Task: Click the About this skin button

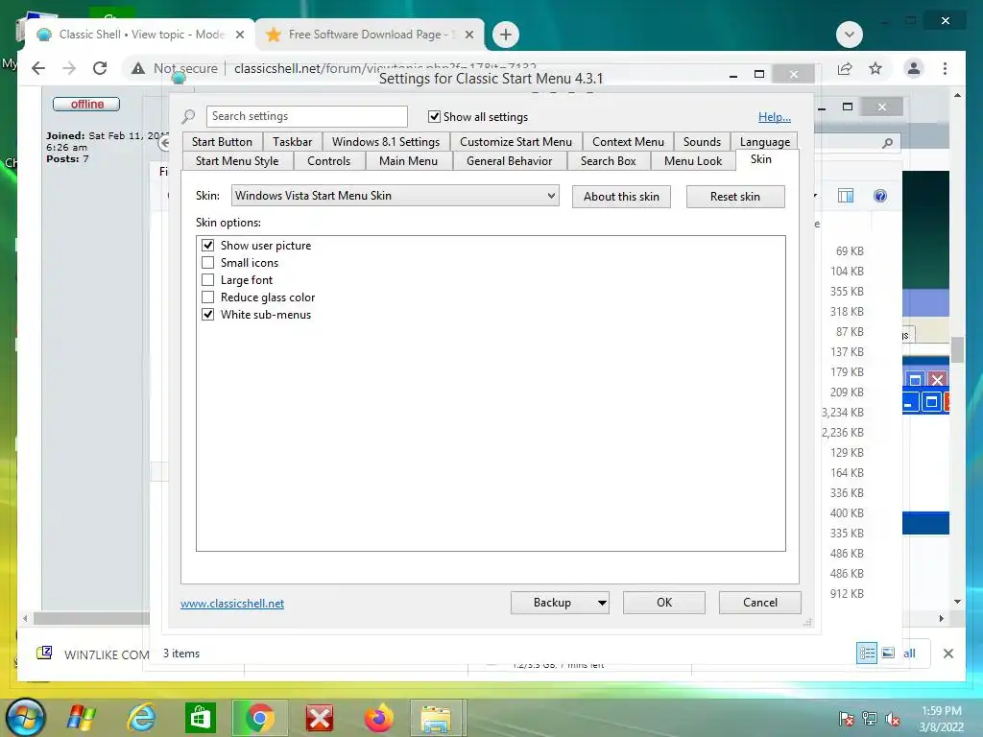Action: pyautogui.click(x=621, y=197)
